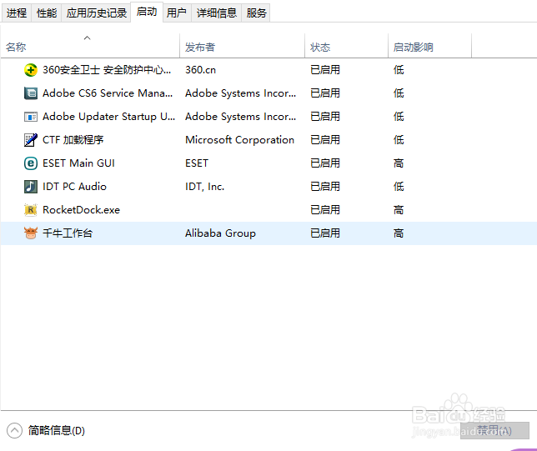This screenshot has height=451, width=537.
Task: Select the 360安全卫士 安全防护中心 row name
Action: pyautogui.click(x=107, y=70)
